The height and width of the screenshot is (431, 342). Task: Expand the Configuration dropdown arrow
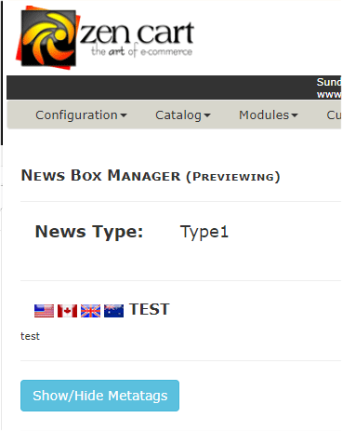(x=124, y=115)
